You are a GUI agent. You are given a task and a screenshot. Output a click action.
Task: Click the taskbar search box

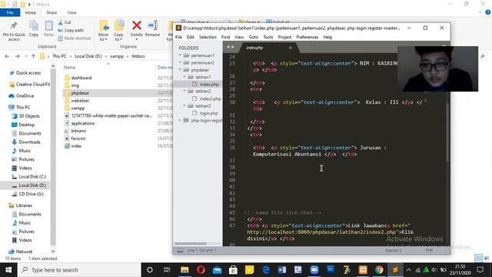pos(79,270)
